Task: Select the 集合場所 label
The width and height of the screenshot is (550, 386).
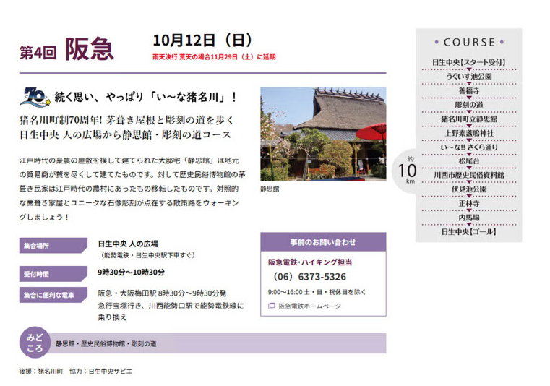Action: pyautogui.click(x=53, y=246)
